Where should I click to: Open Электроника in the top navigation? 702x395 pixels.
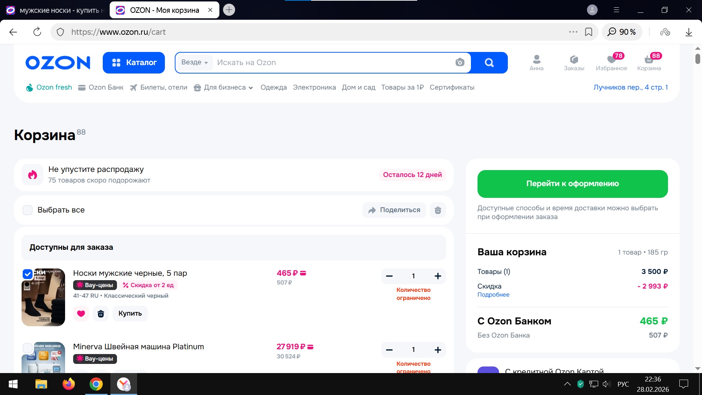coord(314,87)
